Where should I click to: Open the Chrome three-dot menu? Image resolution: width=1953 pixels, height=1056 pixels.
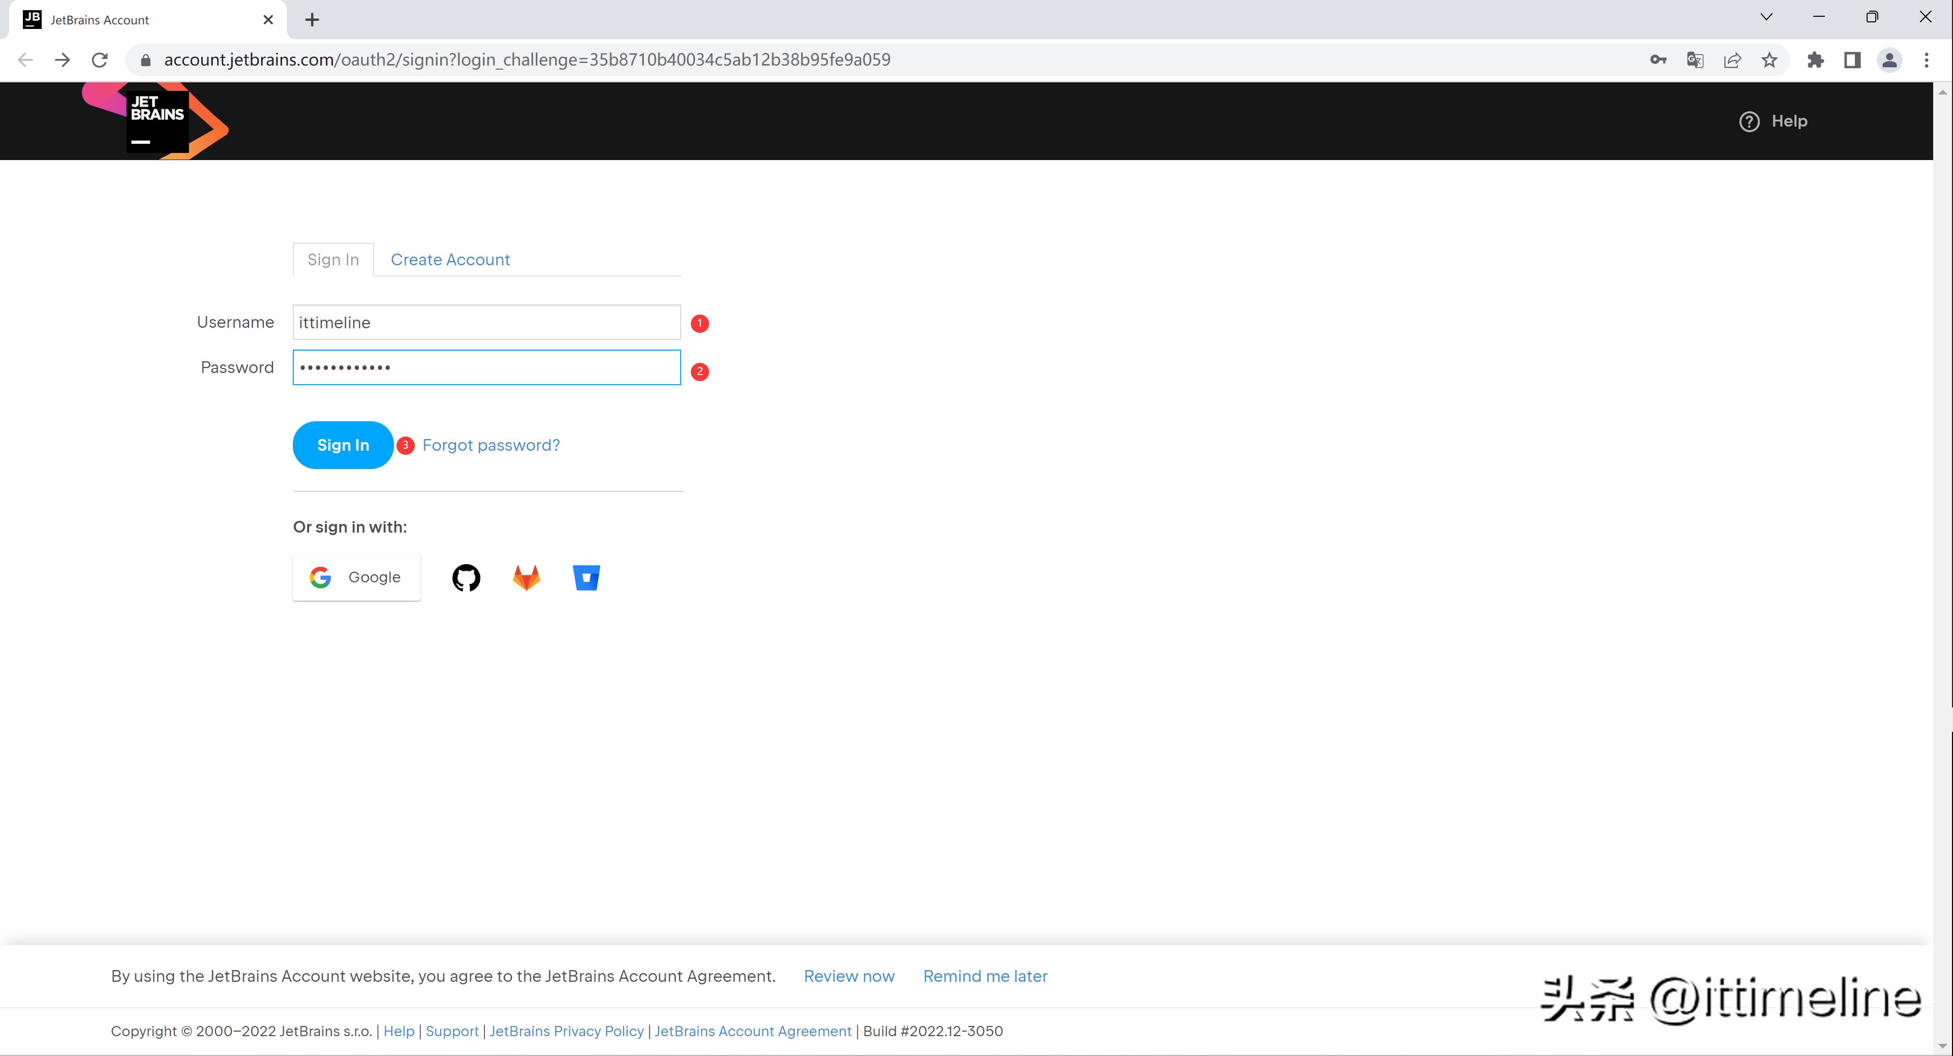pyautogui.click(x=1927, y=60)
